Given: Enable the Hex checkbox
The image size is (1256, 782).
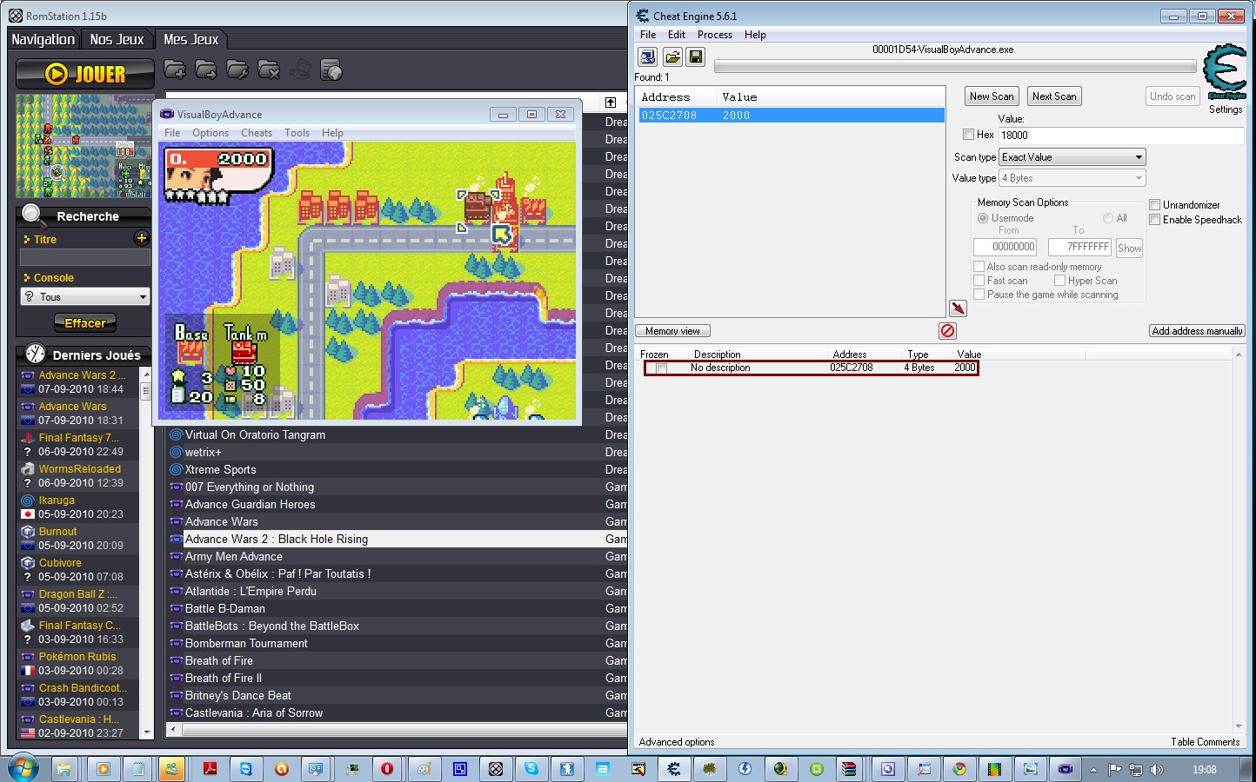Looking at the screenshot, I should [968, 135].
